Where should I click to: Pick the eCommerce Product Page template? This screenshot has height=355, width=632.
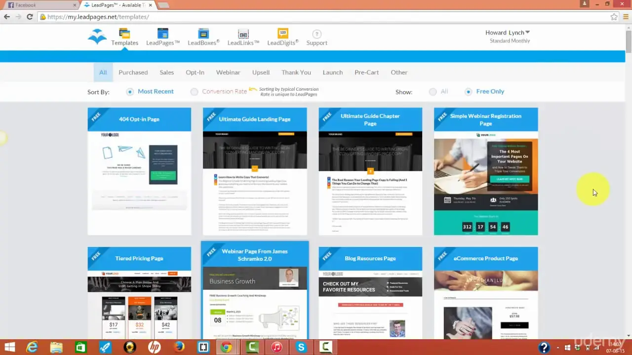486,293
